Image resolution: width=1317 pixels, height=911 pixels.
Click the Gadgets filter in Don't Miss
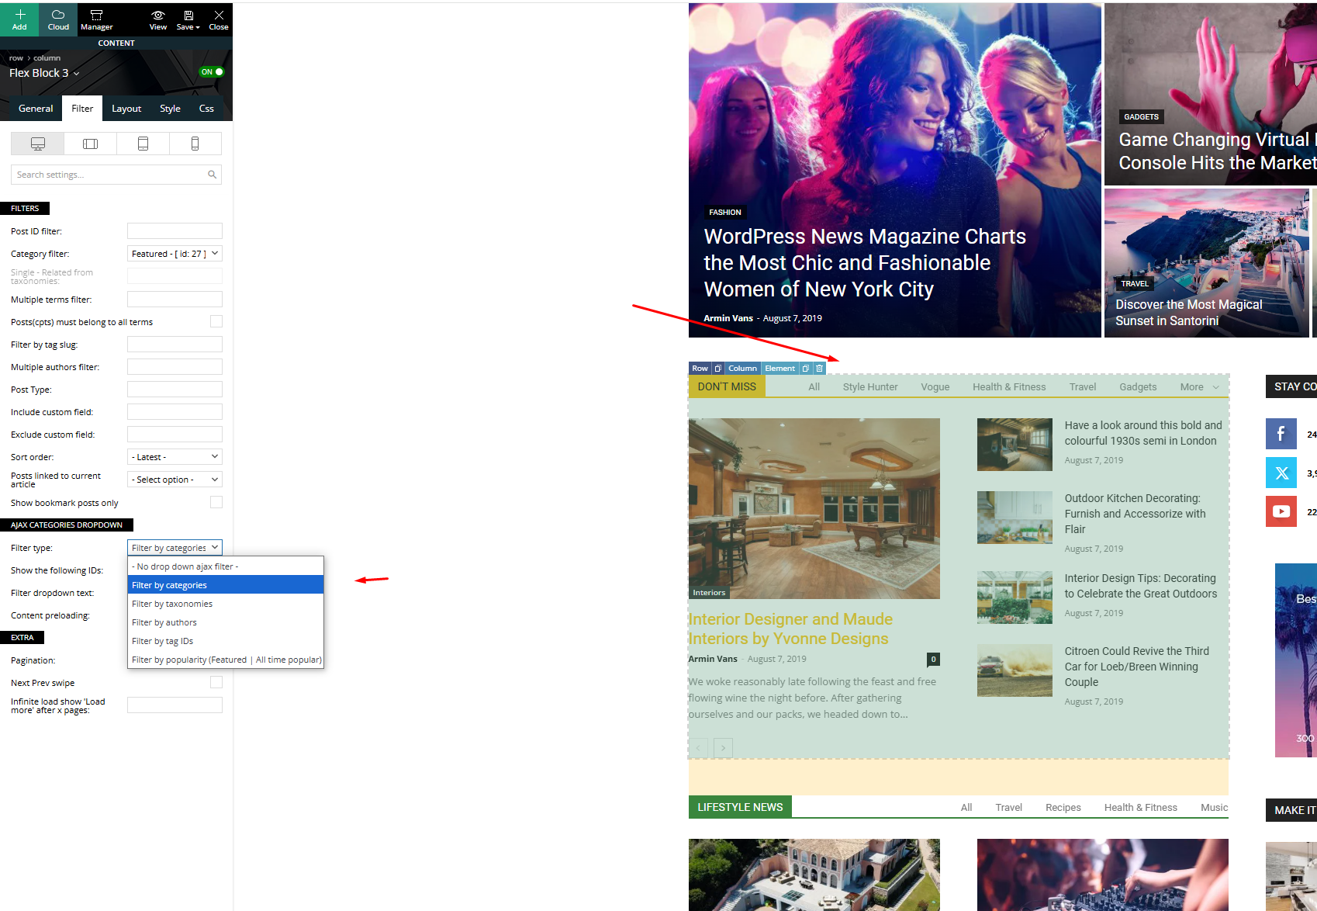pyautogui.click(x=1138, y=387)
